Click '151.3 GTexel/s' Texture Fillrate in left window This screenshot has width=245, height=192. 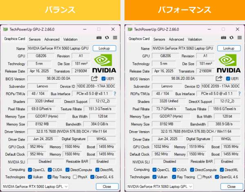click(x=100, y=109)
